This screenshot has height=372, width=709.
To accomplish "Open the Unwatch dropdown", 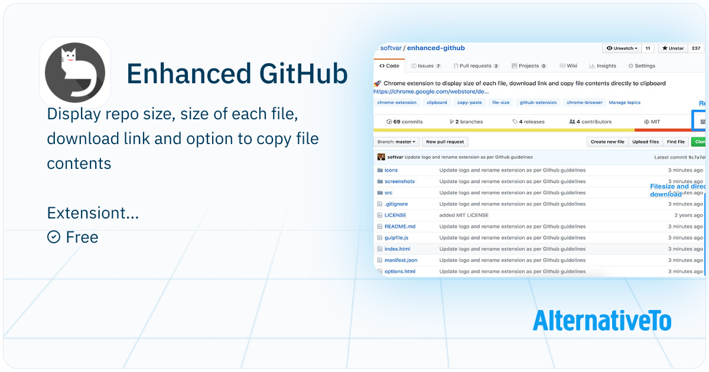I will coord(621,48).
